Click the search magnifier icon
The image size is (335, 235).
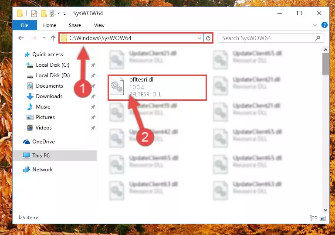coord(318,38)
